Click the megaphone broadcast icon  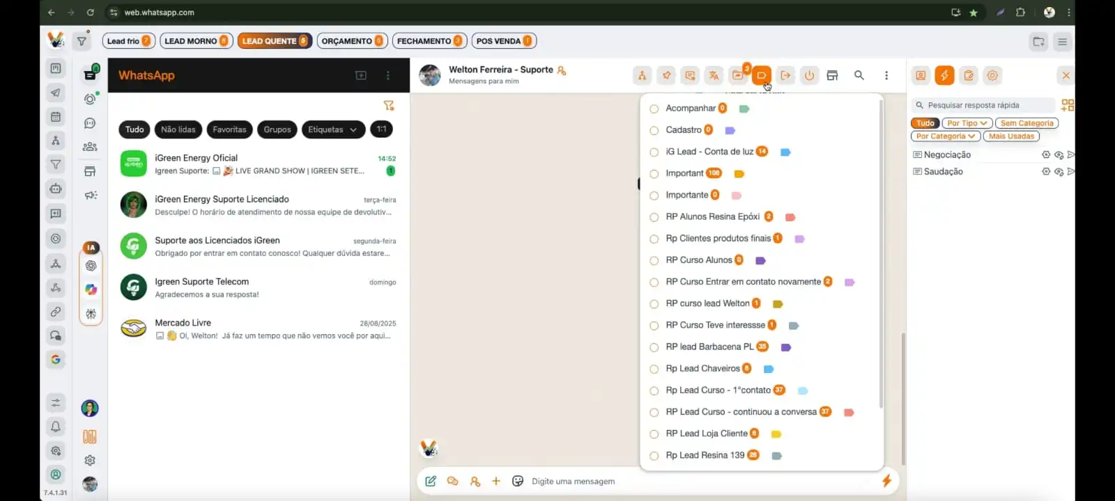(x=91, y=195)
